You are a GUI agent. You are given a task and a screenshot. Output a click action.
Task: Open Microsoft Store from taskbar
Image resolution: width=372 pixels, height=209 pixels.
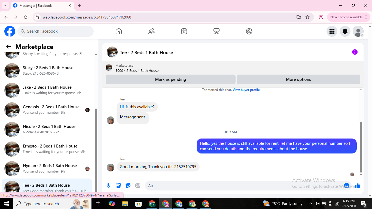point(139,204)
